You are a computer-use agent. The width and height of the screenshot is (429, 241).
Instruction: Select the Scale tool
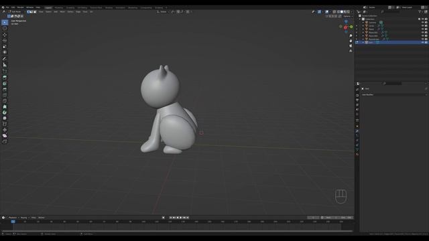pyautogui.click(x=5, y=46)
